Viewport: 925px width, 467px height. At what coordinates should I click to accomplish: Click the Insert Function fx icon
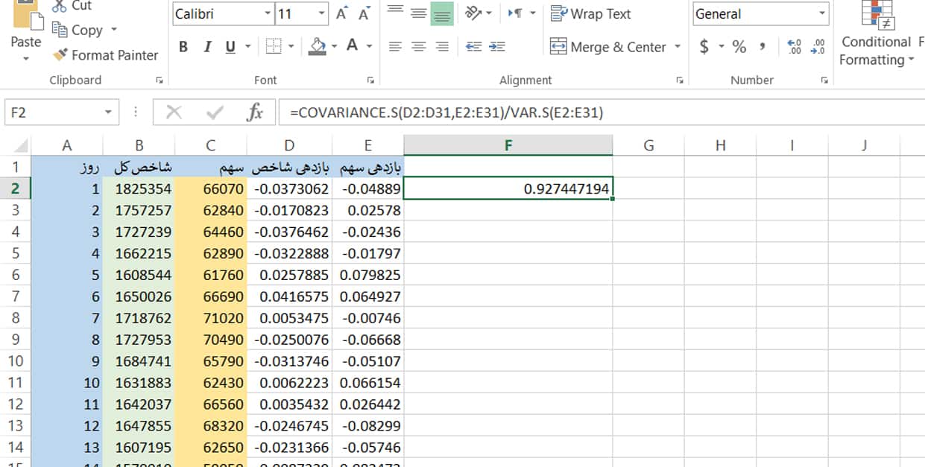click(x=255, y=112)
